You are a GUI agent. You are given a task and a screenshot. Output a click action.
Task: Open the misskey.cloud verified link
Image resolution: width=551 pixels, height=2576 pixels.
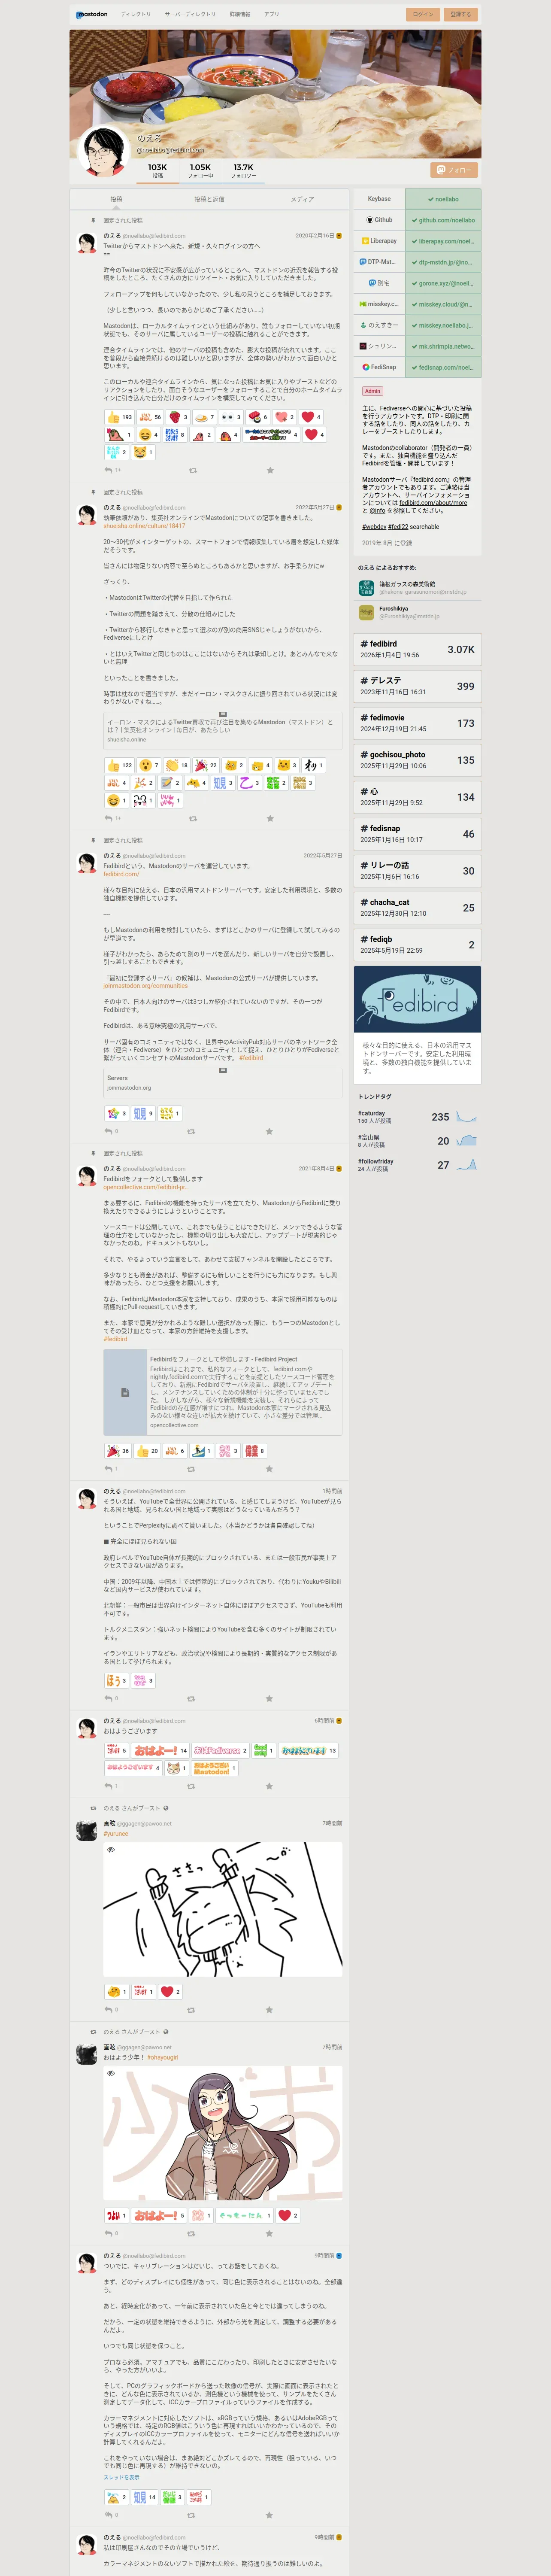point(443,304)
